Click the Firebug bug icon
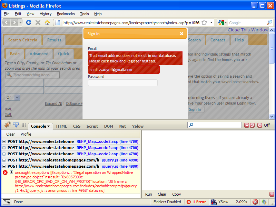This screenshot has height=207, width=276. click(7, 125)
